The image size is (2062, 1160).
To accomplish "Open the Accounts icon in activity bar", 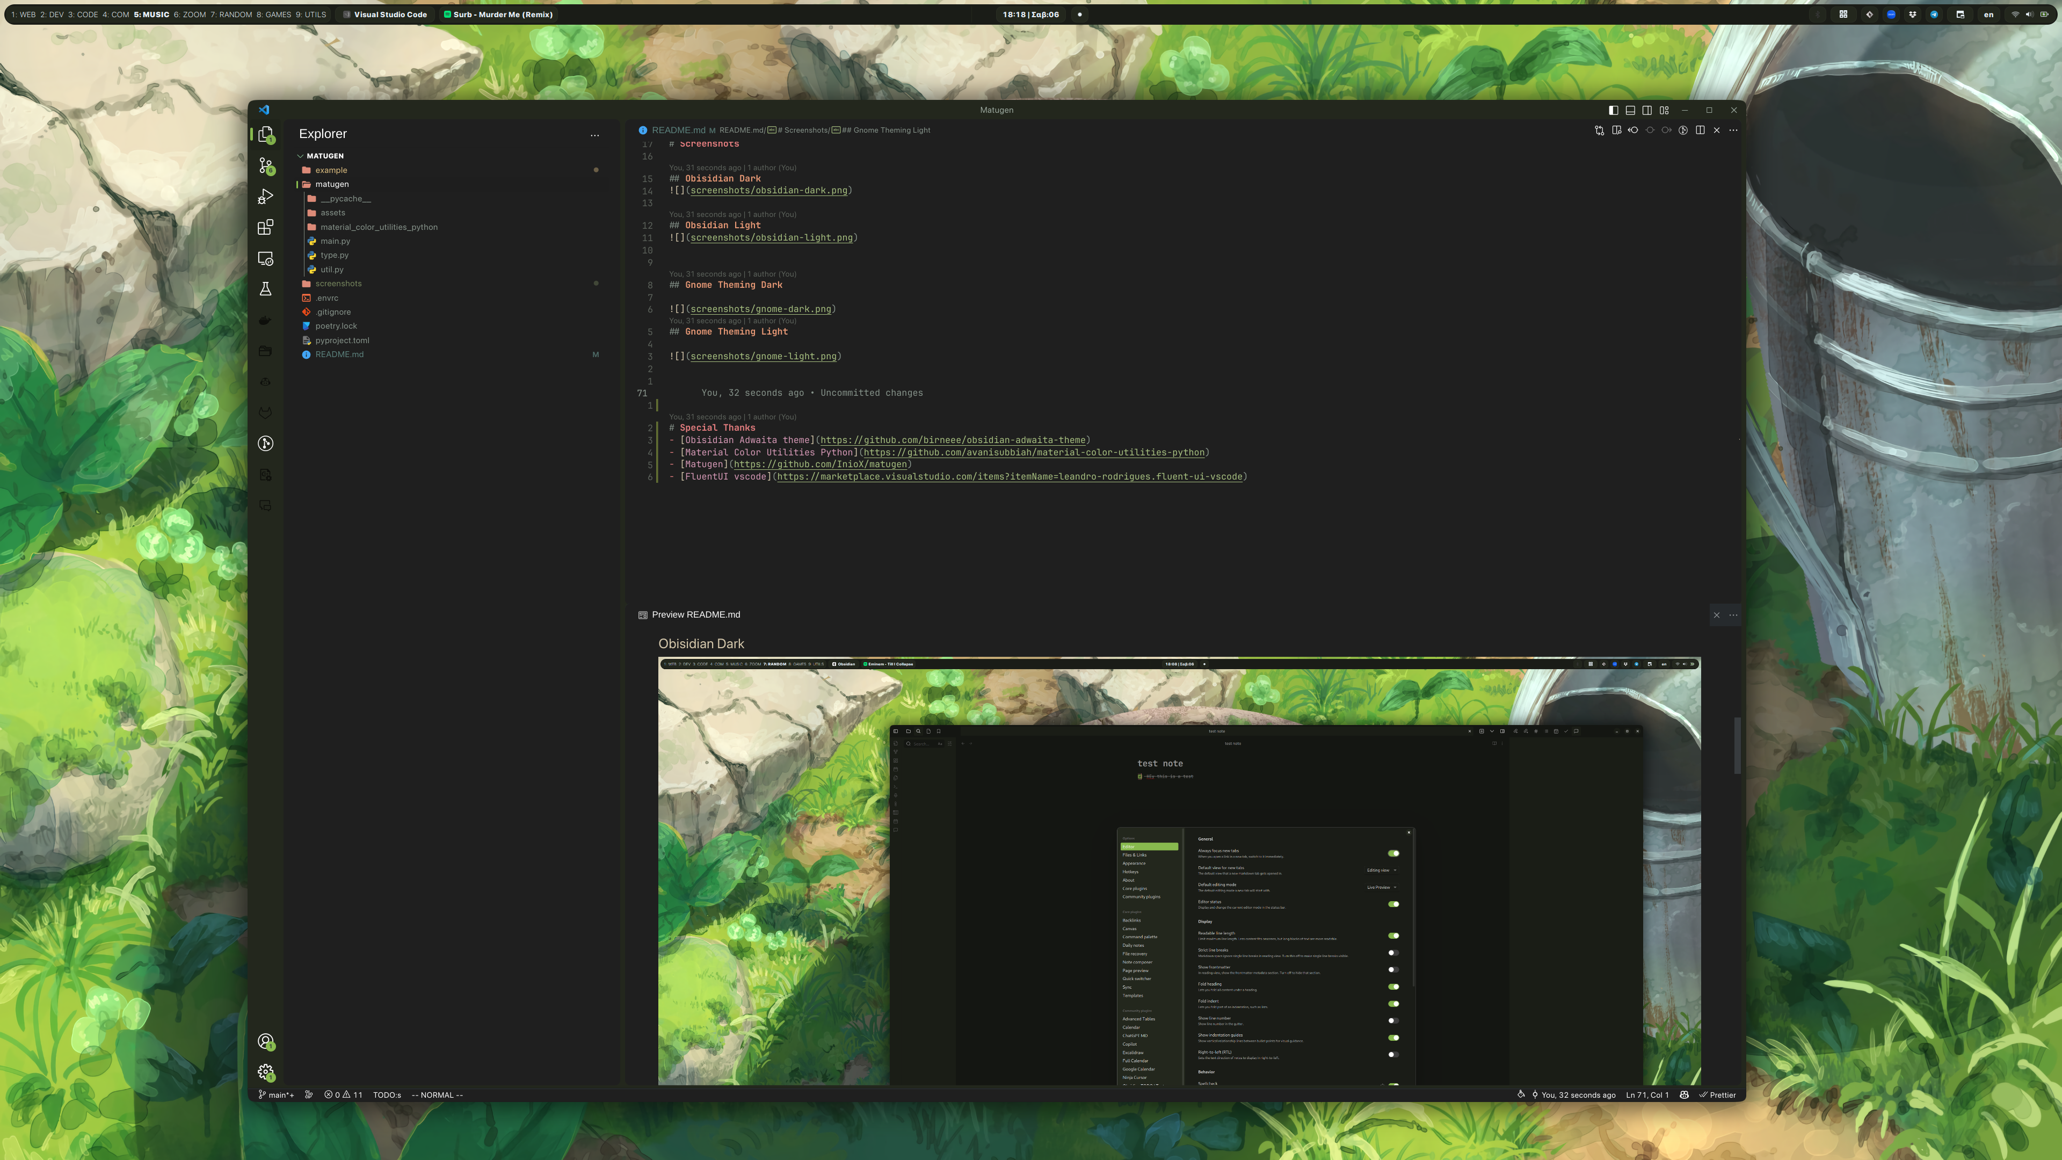I will pos(266,1041).
